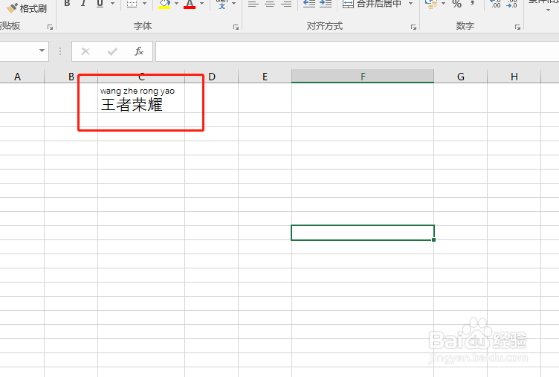Select column D header
Screen dimensions: 559x377
(212, 77)
